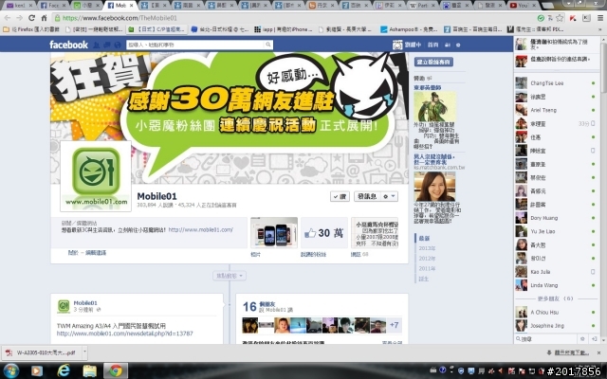Switch to the YouTube tab
Screen dimensions: 607x379
coord(521,6)
